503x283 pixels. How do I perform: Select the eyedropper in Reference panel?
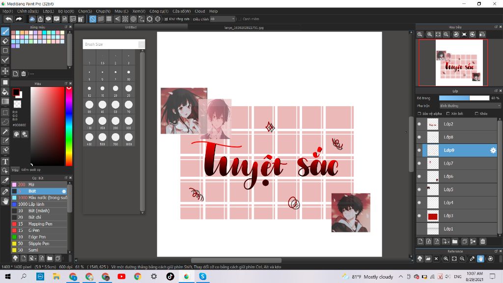pyautogui.click(x=472, y=258)
